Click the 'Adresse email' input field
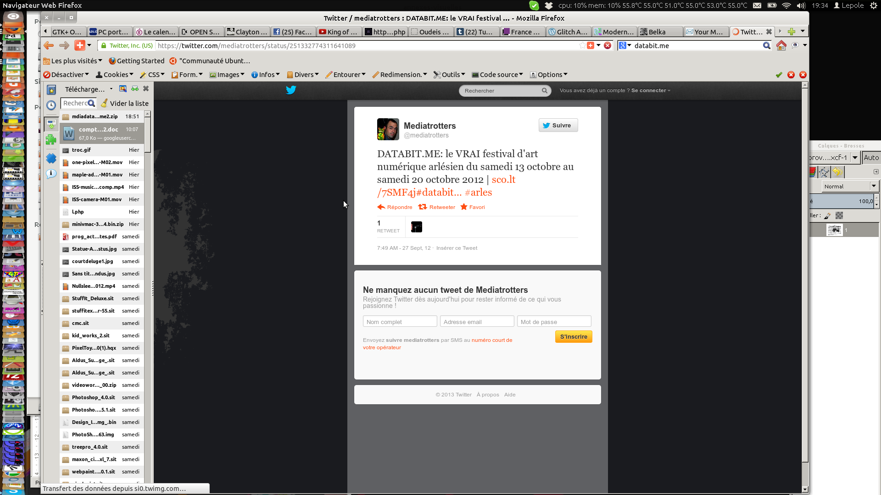 [x=477, y=322]
